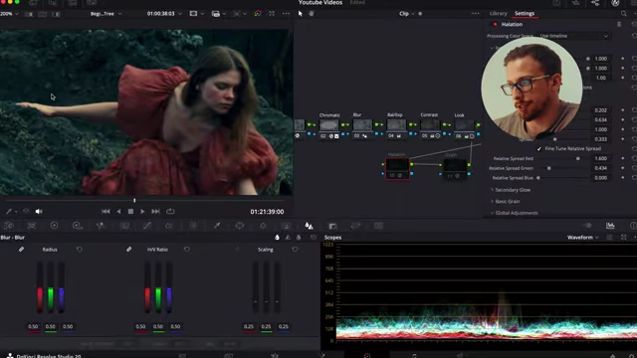Select Sharpen mode in Blur palette
637x358 pixels.
288,238
